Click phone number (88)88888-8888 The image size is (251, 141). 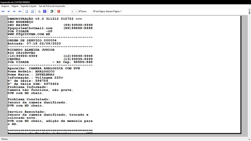78,28
